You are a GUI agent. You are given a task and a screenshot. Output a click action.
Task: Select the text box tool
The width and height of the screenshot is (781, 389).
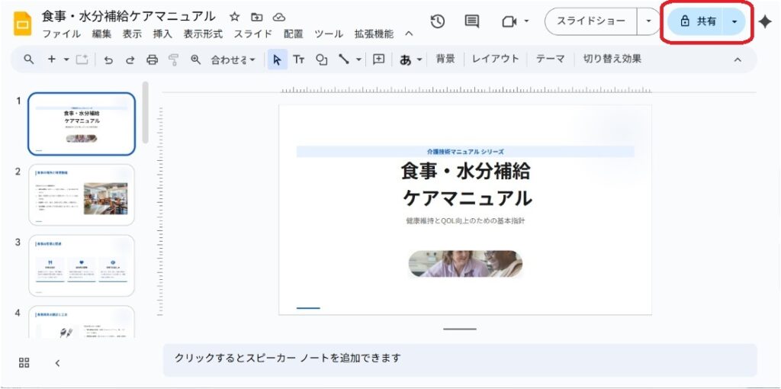299,59
